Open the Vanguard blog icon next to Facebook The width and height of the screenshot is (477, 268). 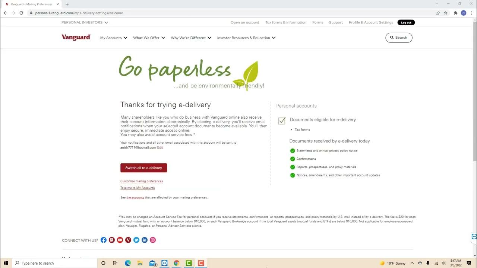(x=112, y=240)
